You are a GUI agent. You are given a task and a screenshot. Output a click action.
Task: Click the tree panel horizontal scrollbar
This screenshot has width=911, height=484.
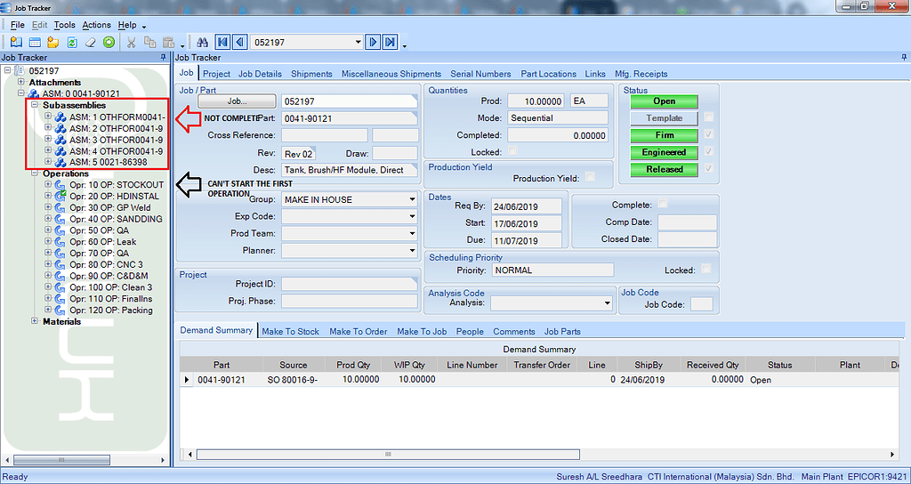click(x=61, y=460)
